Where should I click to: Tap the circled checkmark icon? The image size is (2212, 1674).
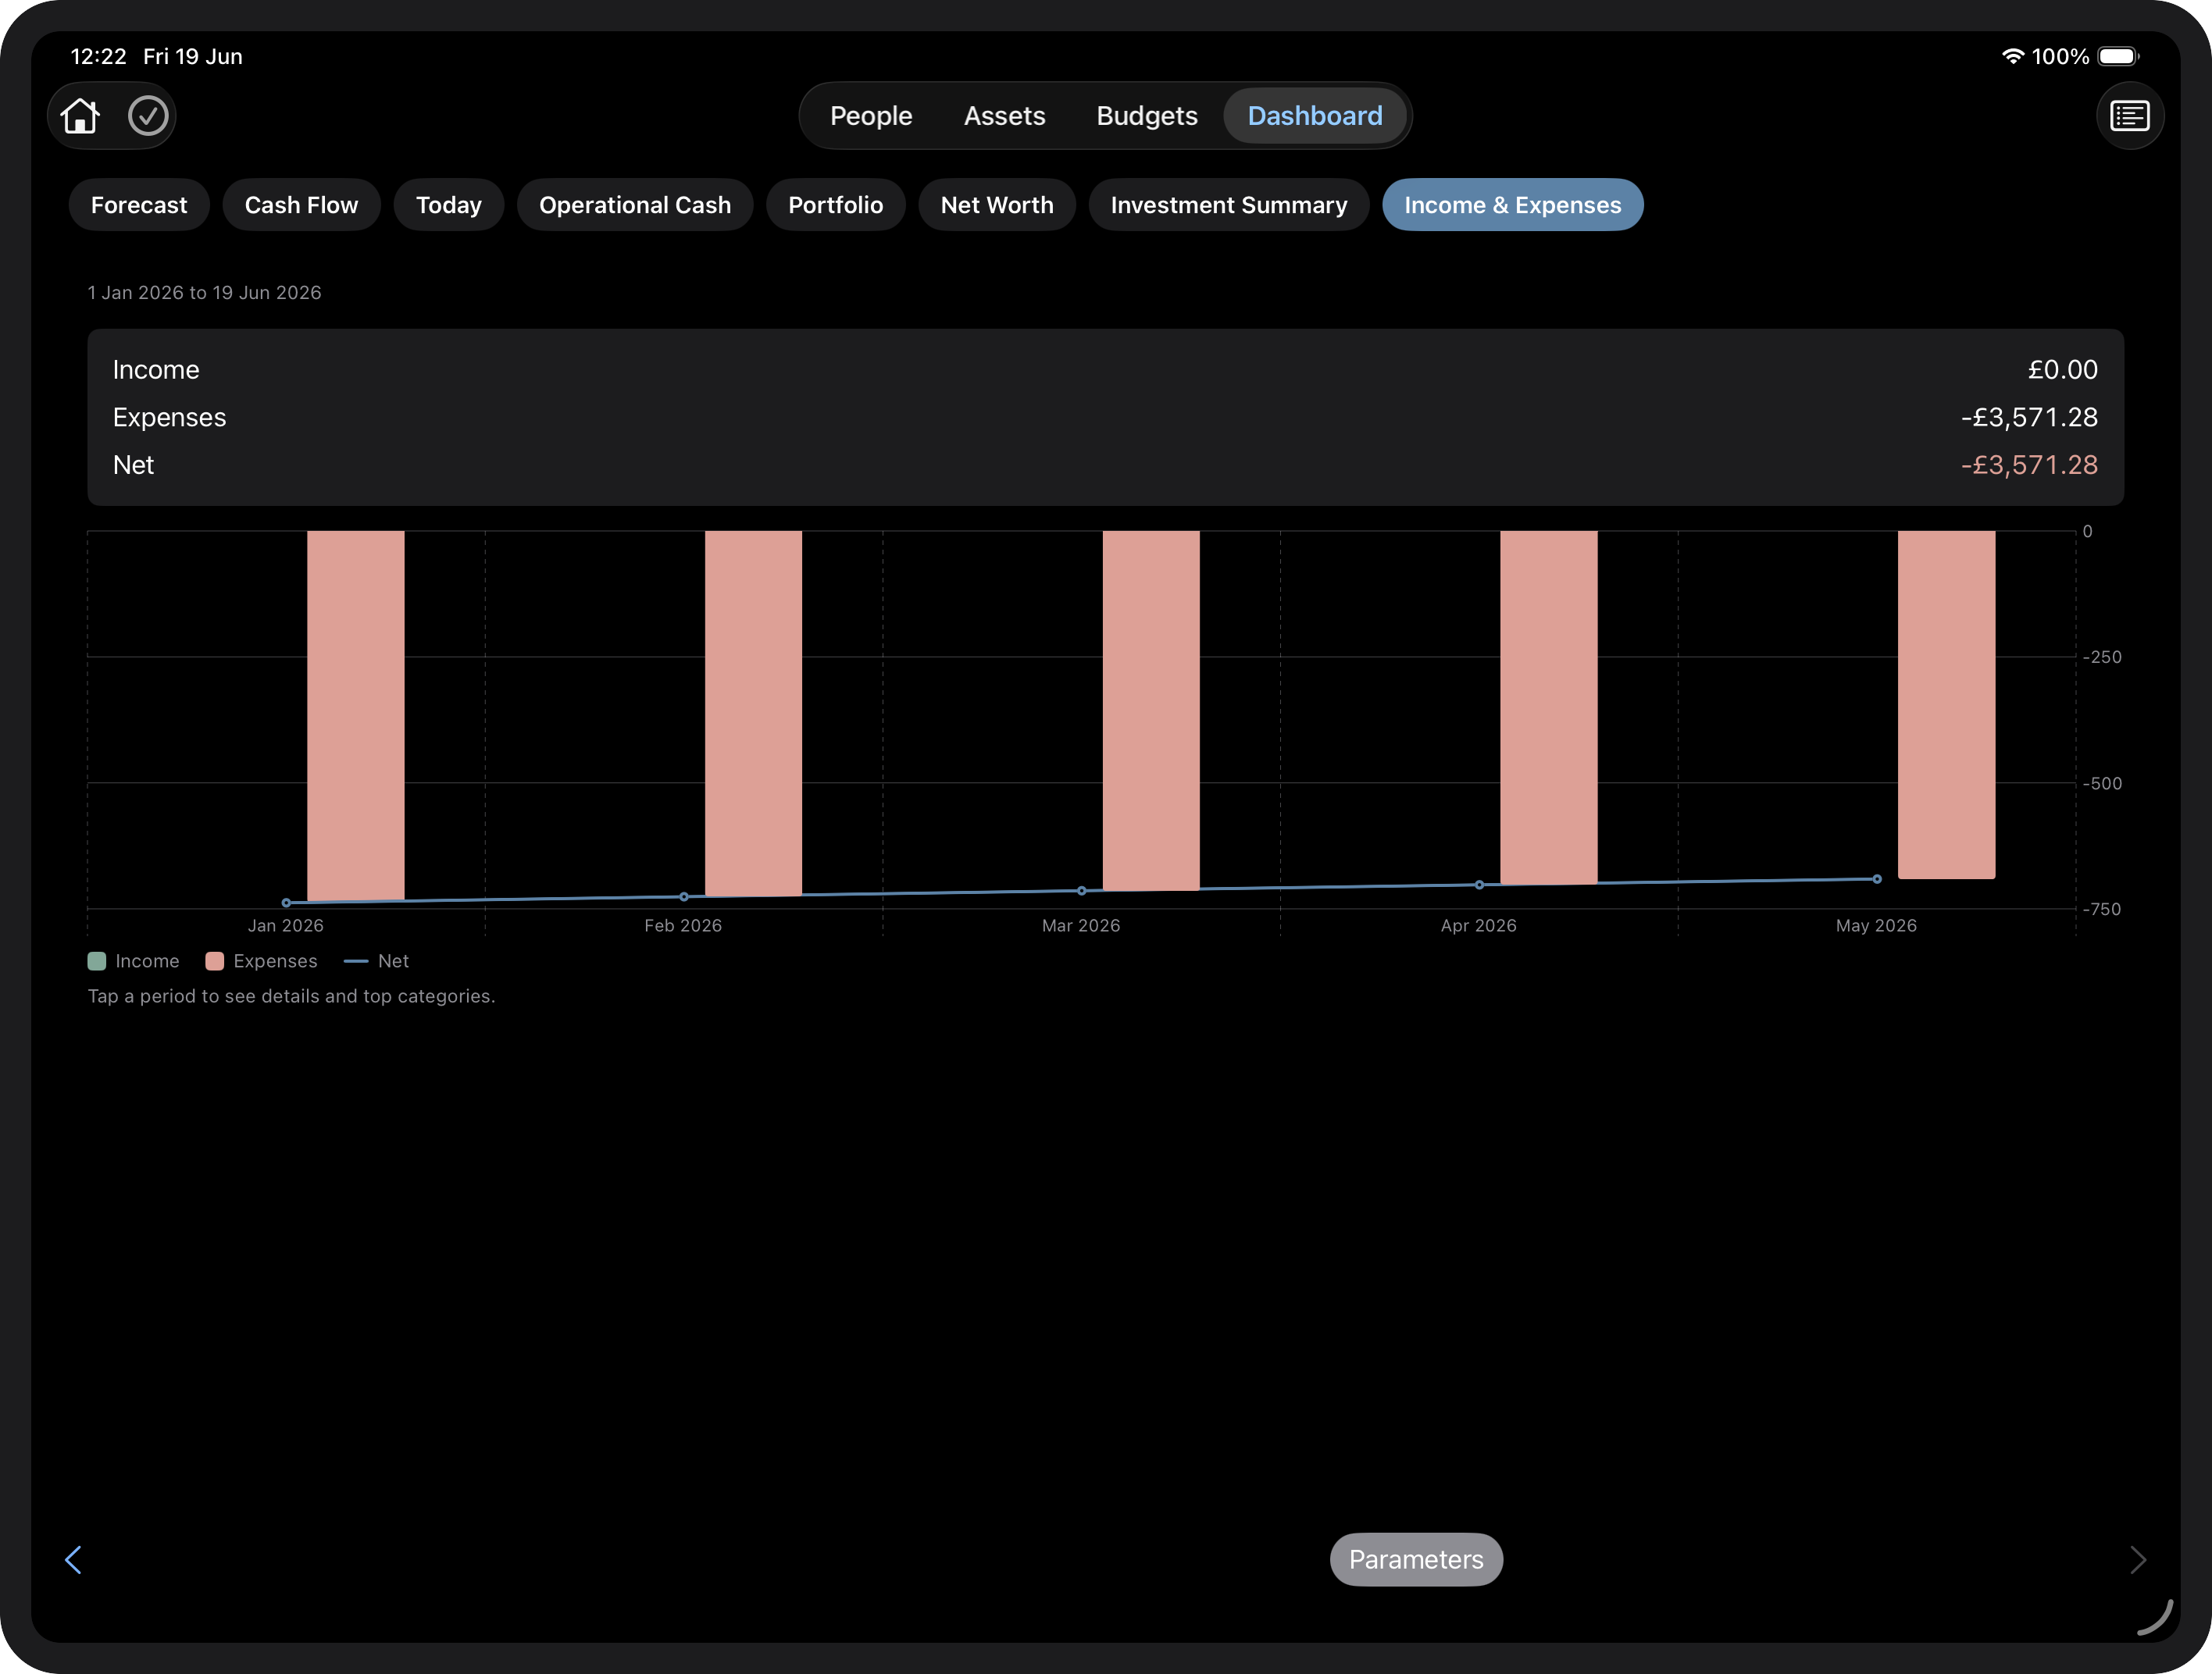[148, 116]
